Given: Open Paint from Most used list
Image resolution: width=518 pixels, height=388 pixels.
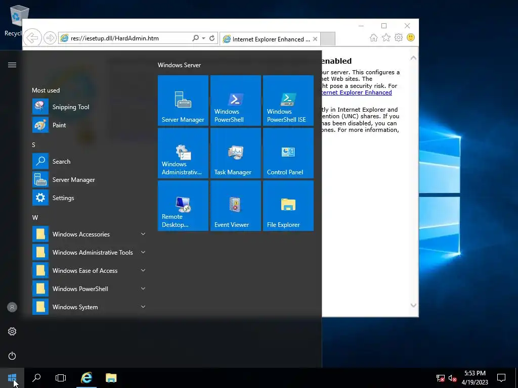Looking at the screenshot, I should (x=89, y=125).
